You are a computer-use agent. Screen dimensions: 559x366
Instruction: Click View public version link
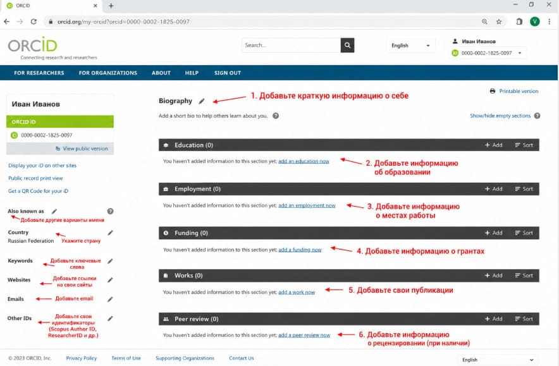(x=85, y=149)
